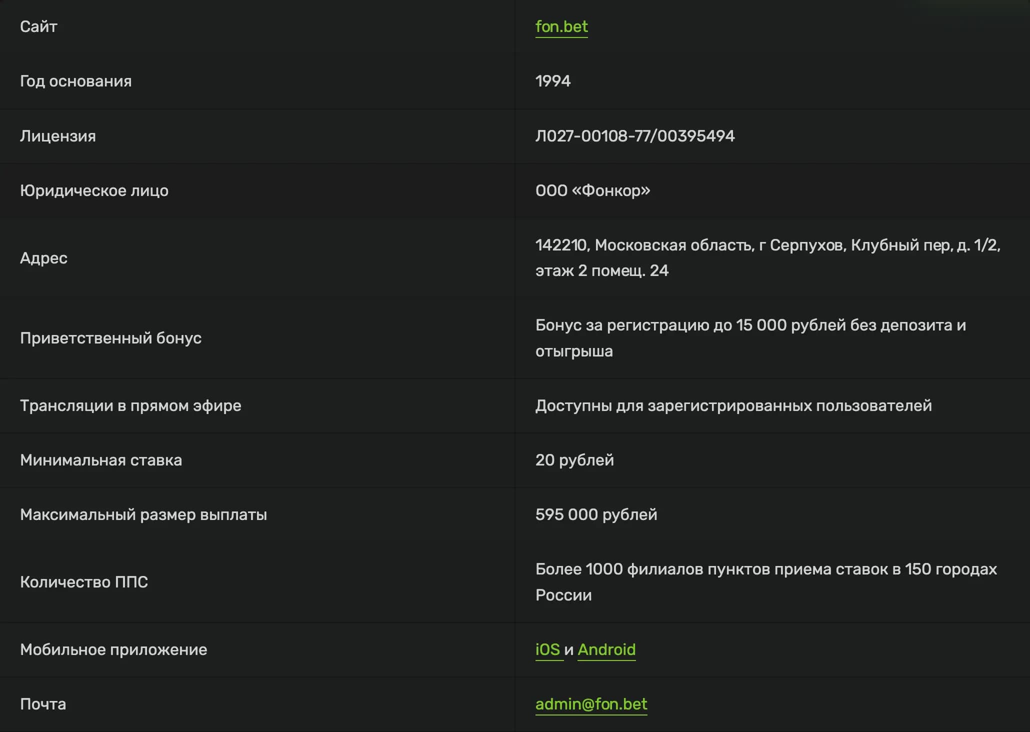The width and height of the screenshot is (1030, 732).
Task: Click the 'Максимальный размер выплаты' label
Action: (143, 514)
